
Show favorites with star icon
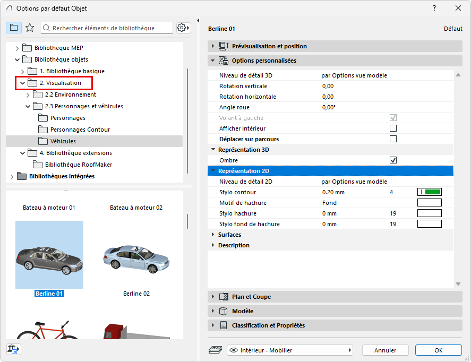coord(30,28)
